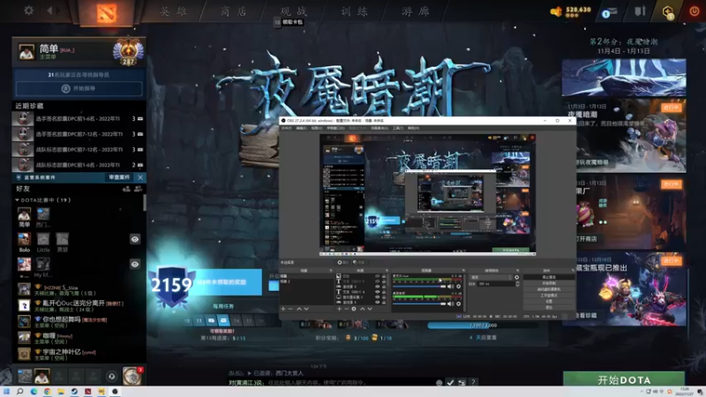Move source up in OBS sources list
The image size is (706, 397).
tap(363, 309)
